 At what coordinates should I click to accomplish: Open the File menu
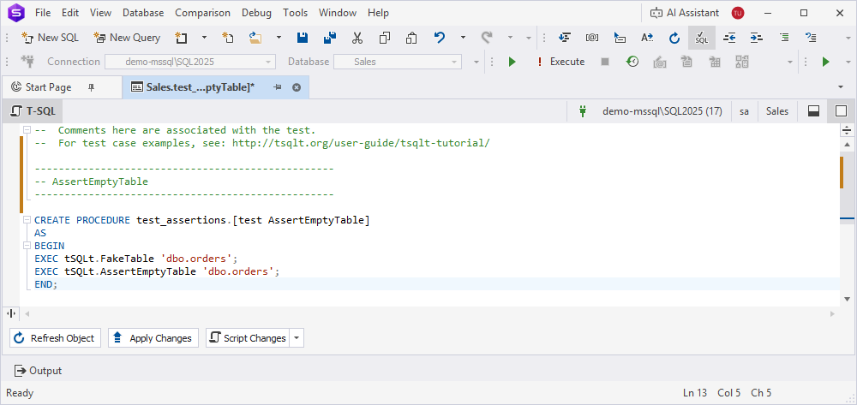[43, 13]
